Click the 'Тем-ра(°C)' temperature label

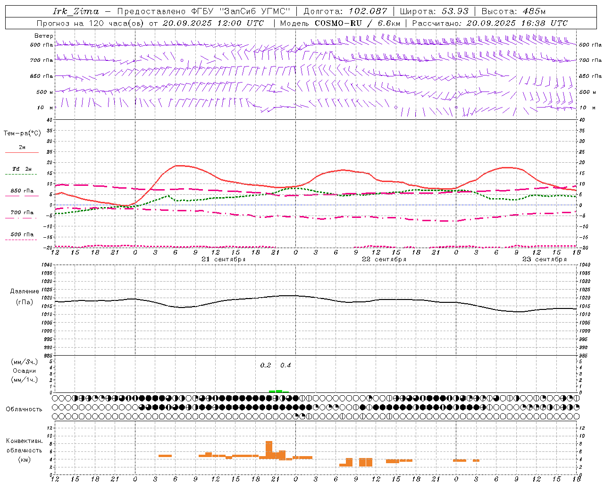point(22,133)
